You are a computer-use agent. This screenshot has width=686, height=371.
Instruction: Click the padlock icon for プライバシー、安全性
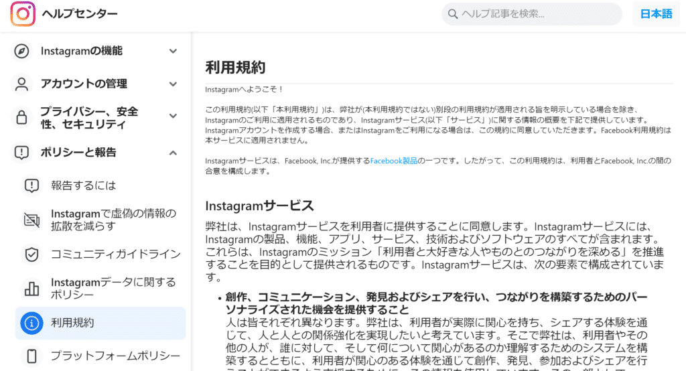tap(22, 118)
